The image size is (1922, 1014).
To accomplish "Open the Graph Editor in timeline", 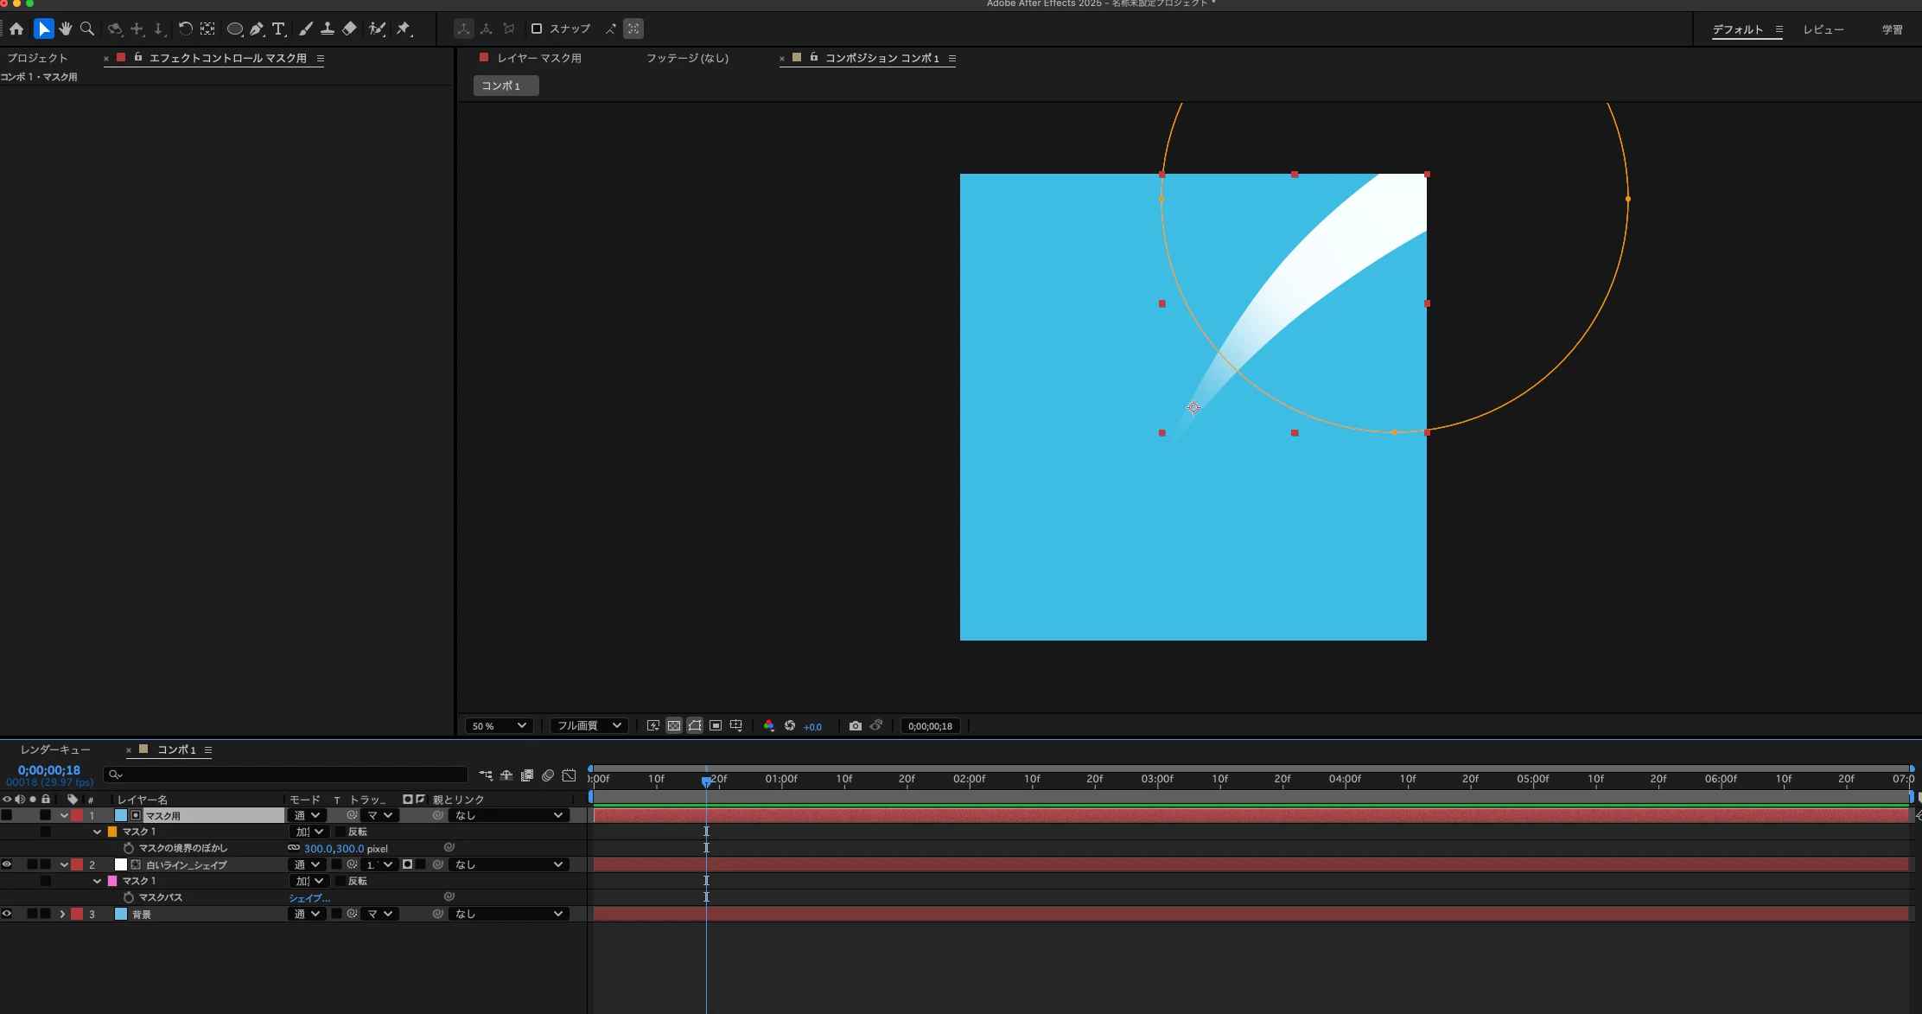I will 569,775.
